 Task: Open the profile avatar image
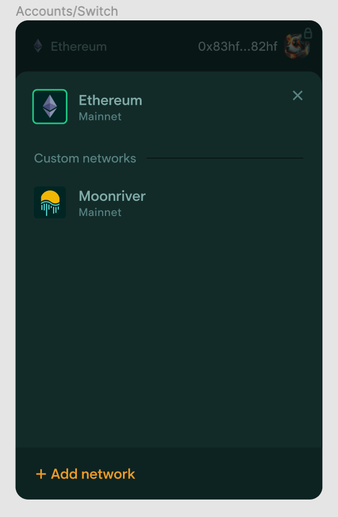pos(297,47)
